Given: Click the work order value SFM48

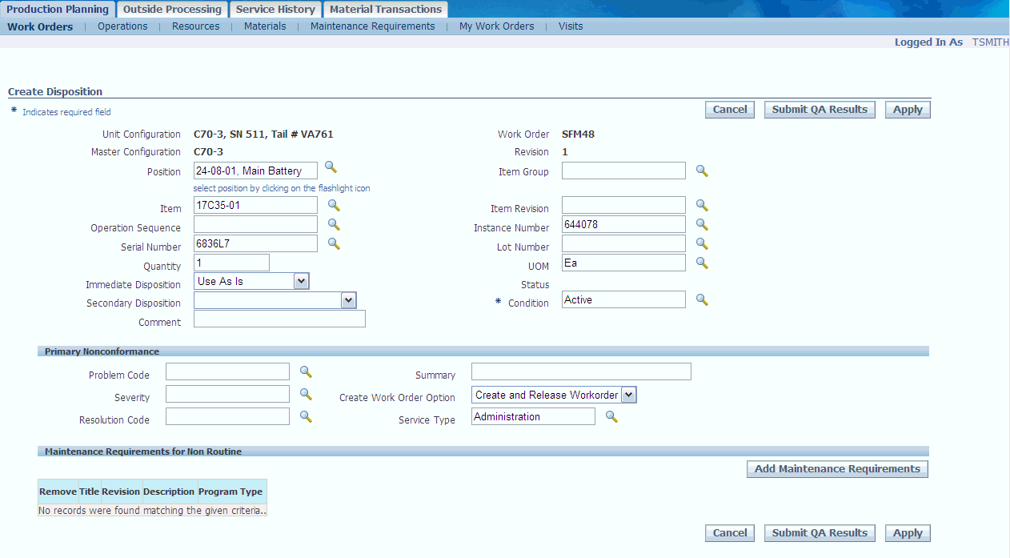Looking at the screenshot, I should click(578, 134).
